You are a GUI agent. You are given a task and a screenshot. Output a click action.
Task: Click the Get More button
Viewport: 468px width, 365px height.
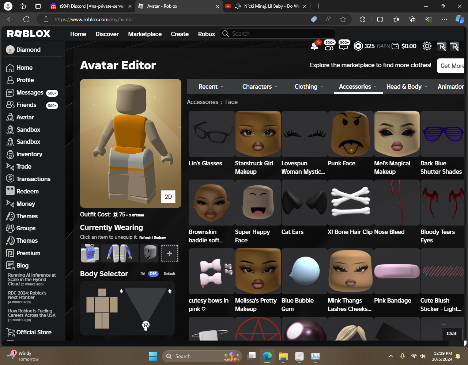click(452, 66)
